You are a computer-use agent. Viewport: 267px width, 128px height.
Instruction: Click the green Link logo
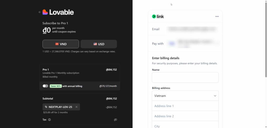pos(158,16)
